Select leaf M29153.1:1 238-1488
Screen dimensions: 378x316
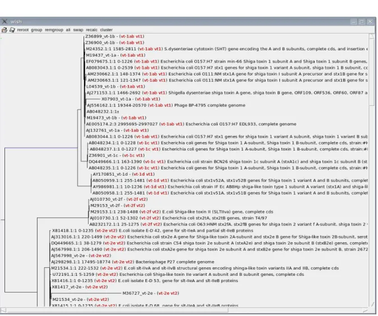114,211
